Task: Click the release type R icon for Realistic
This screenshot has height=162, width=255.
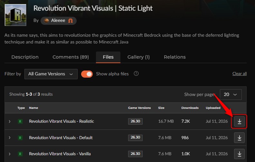Action: [x=20, y=121]
